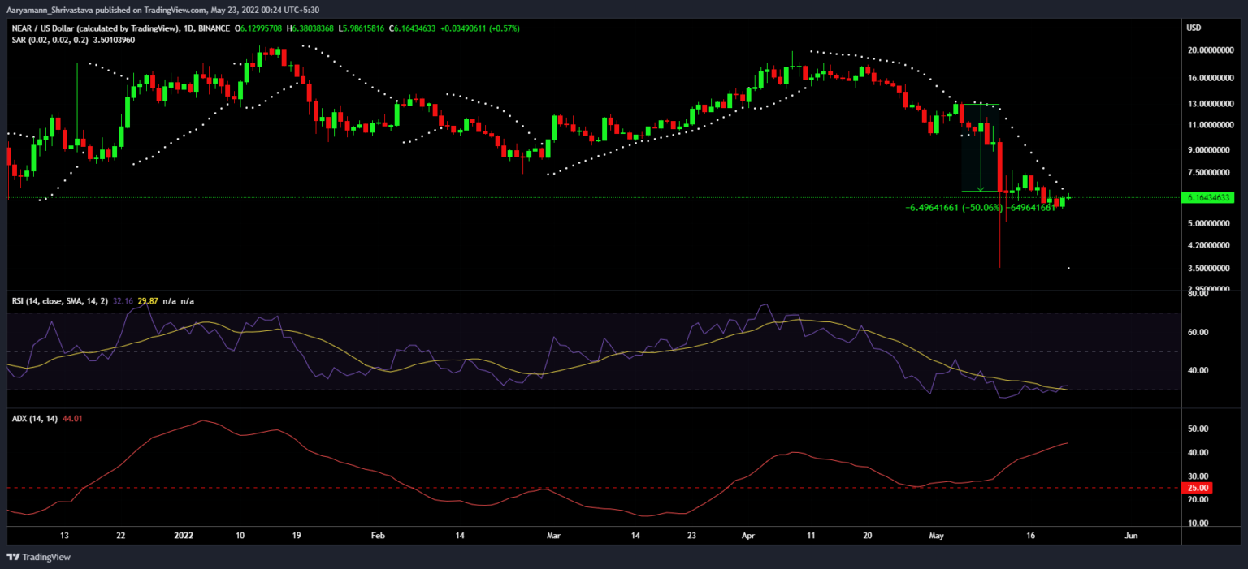Viewport: 1248px width, 569px height.
Task: Click the USD currency label on the price axis
Action: [x=1194, y=28]
